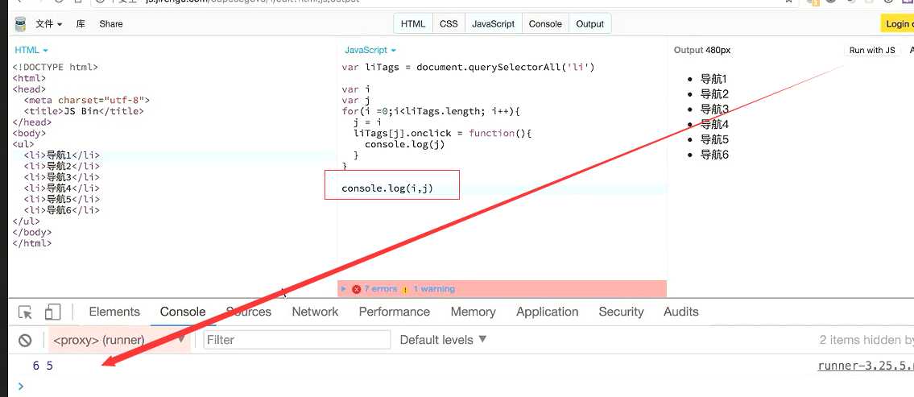This screenshot has height=397, width=914.
Task: Click the liTags[j].onclick code line
Action: 443,134
